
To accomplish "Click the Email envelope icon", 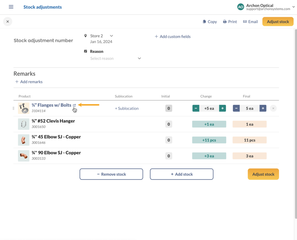I will tap(245, 21).
